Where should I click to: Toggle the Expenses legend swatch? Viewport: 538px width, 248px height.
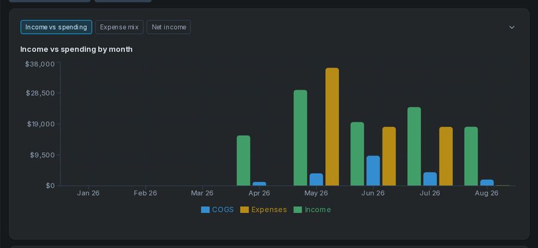tap(244, 210)
